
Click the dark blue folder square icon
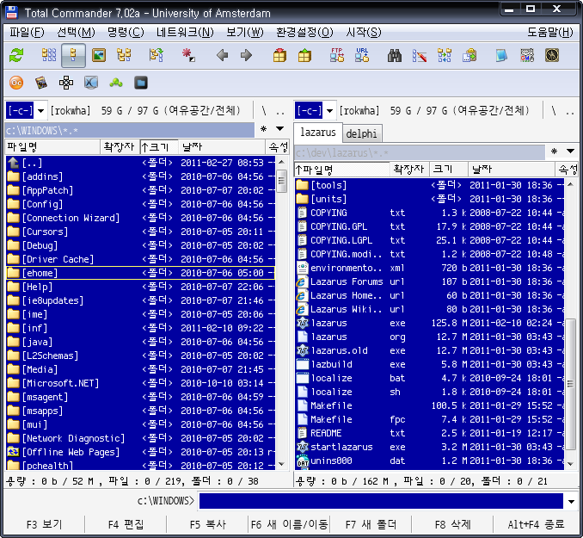click(x=141, y=83)
